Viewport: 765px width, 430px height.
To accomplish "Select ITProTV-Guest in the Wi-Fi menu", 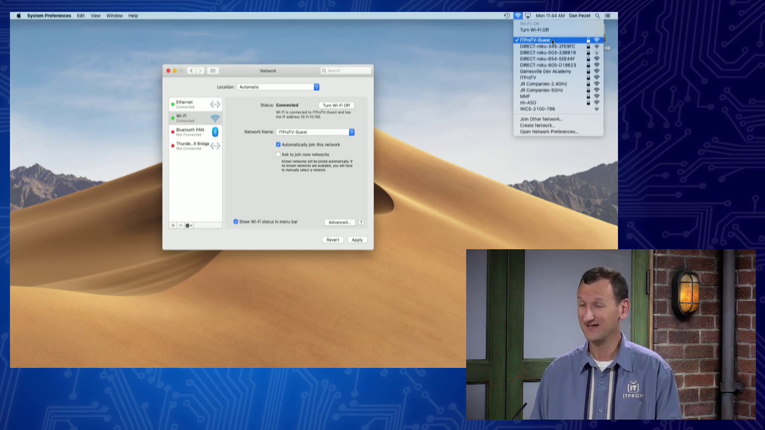I will (558, 40).
